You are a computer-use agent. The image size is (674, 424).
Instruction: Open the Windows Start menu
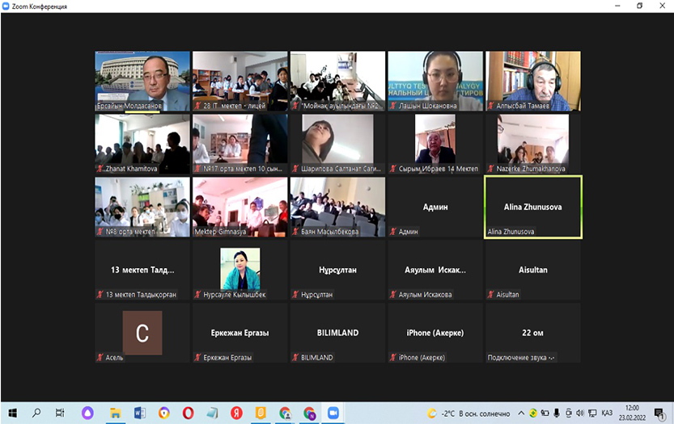(x=12, y=413)
